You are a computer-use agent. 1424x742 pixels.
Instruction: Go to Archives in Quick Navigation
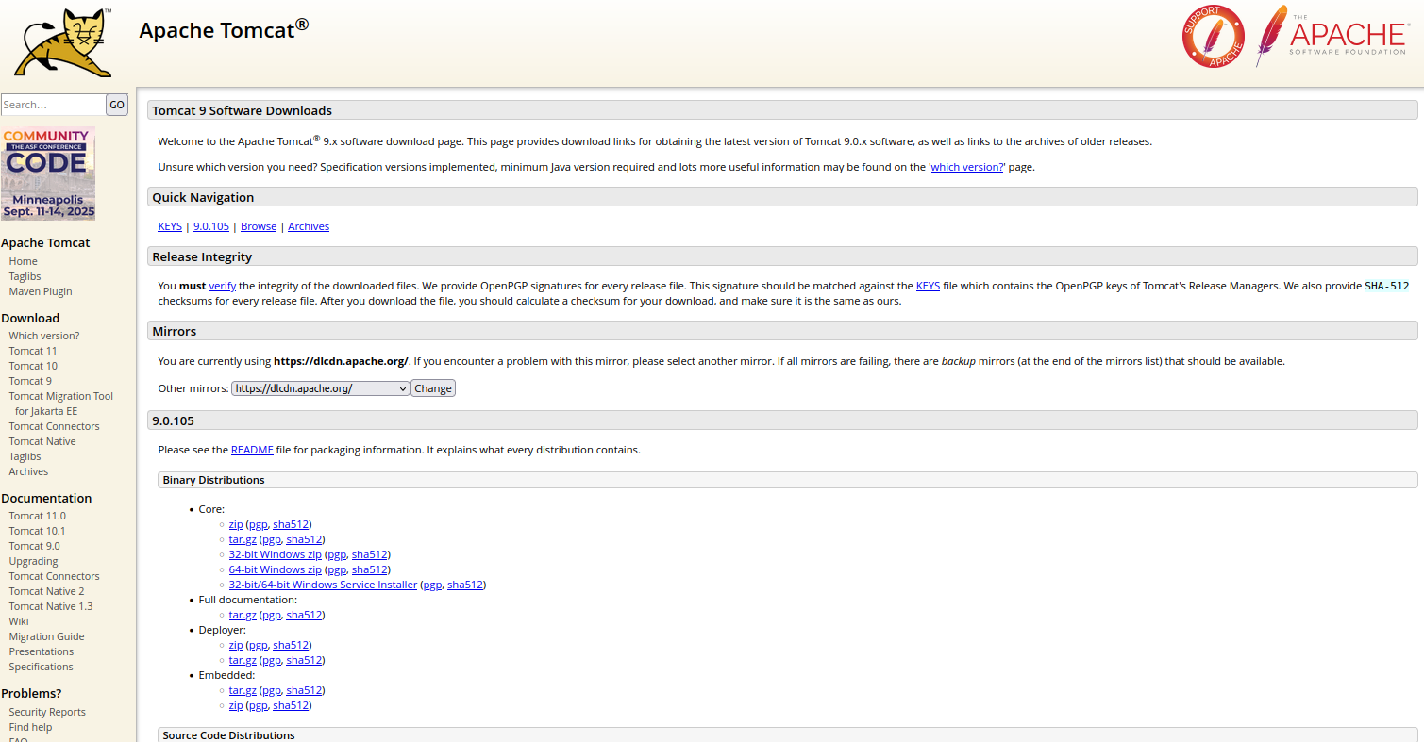(x=309, y=226)
